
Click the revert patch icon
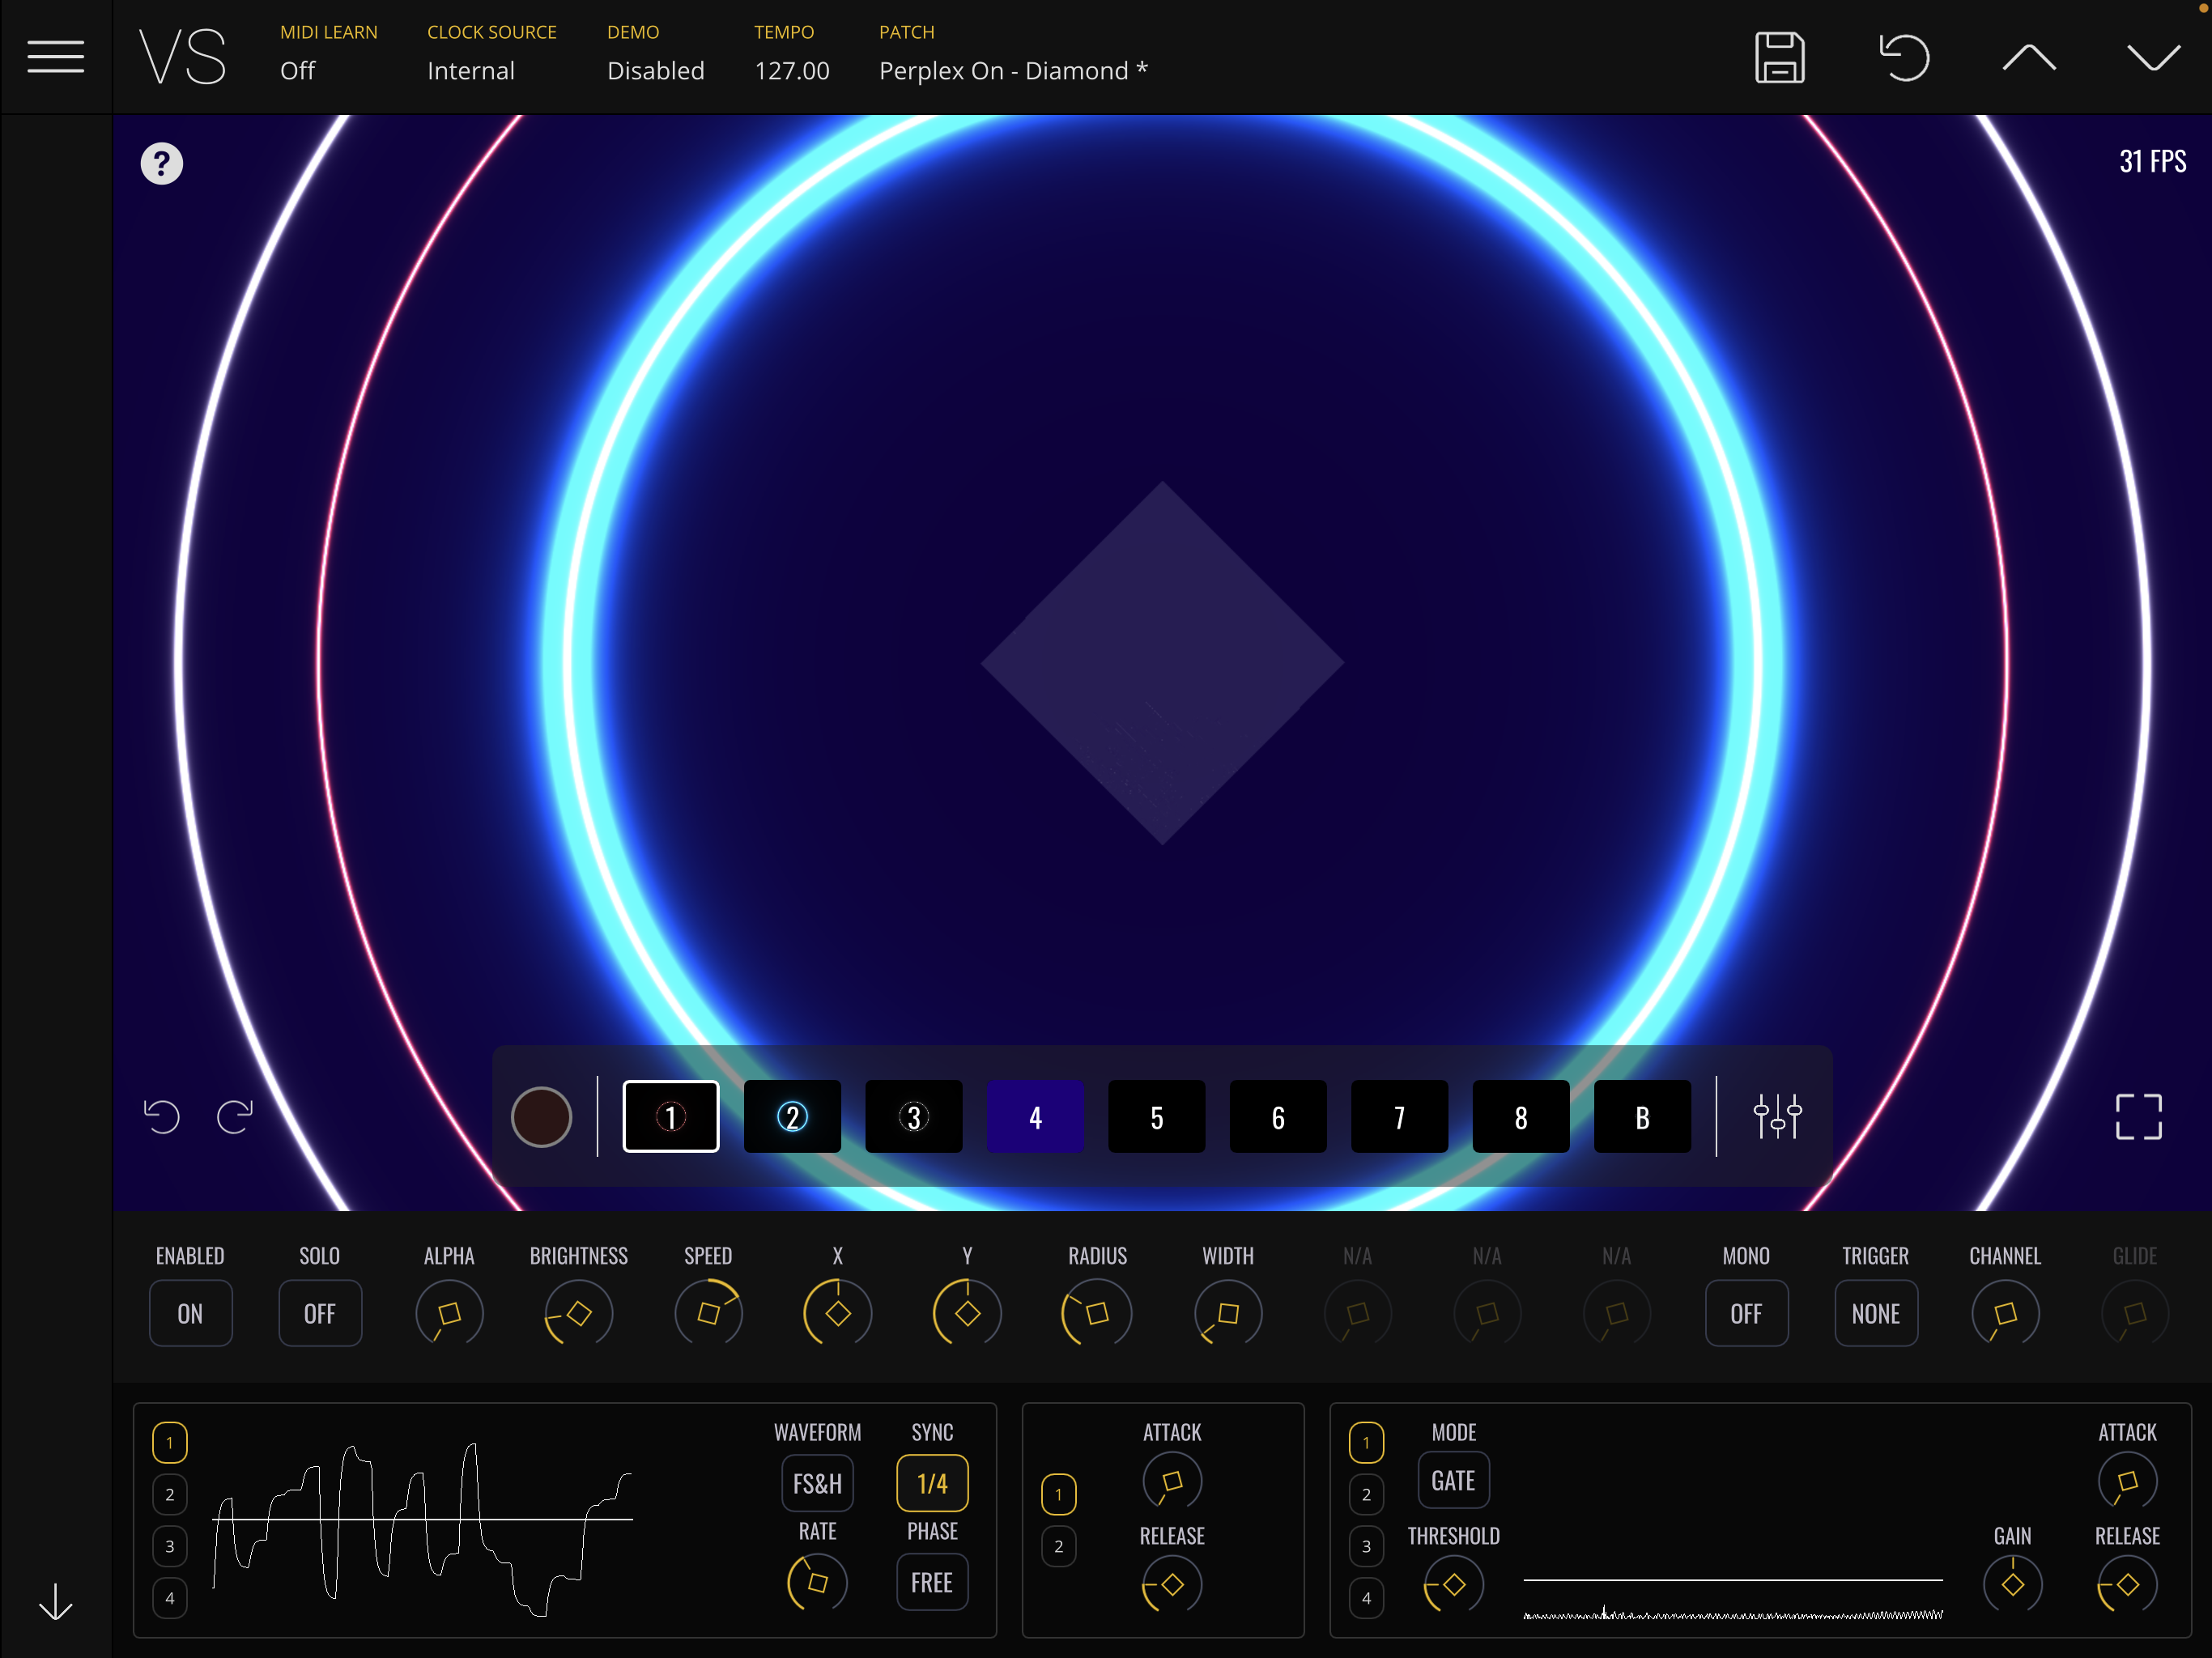point(1903,57)
